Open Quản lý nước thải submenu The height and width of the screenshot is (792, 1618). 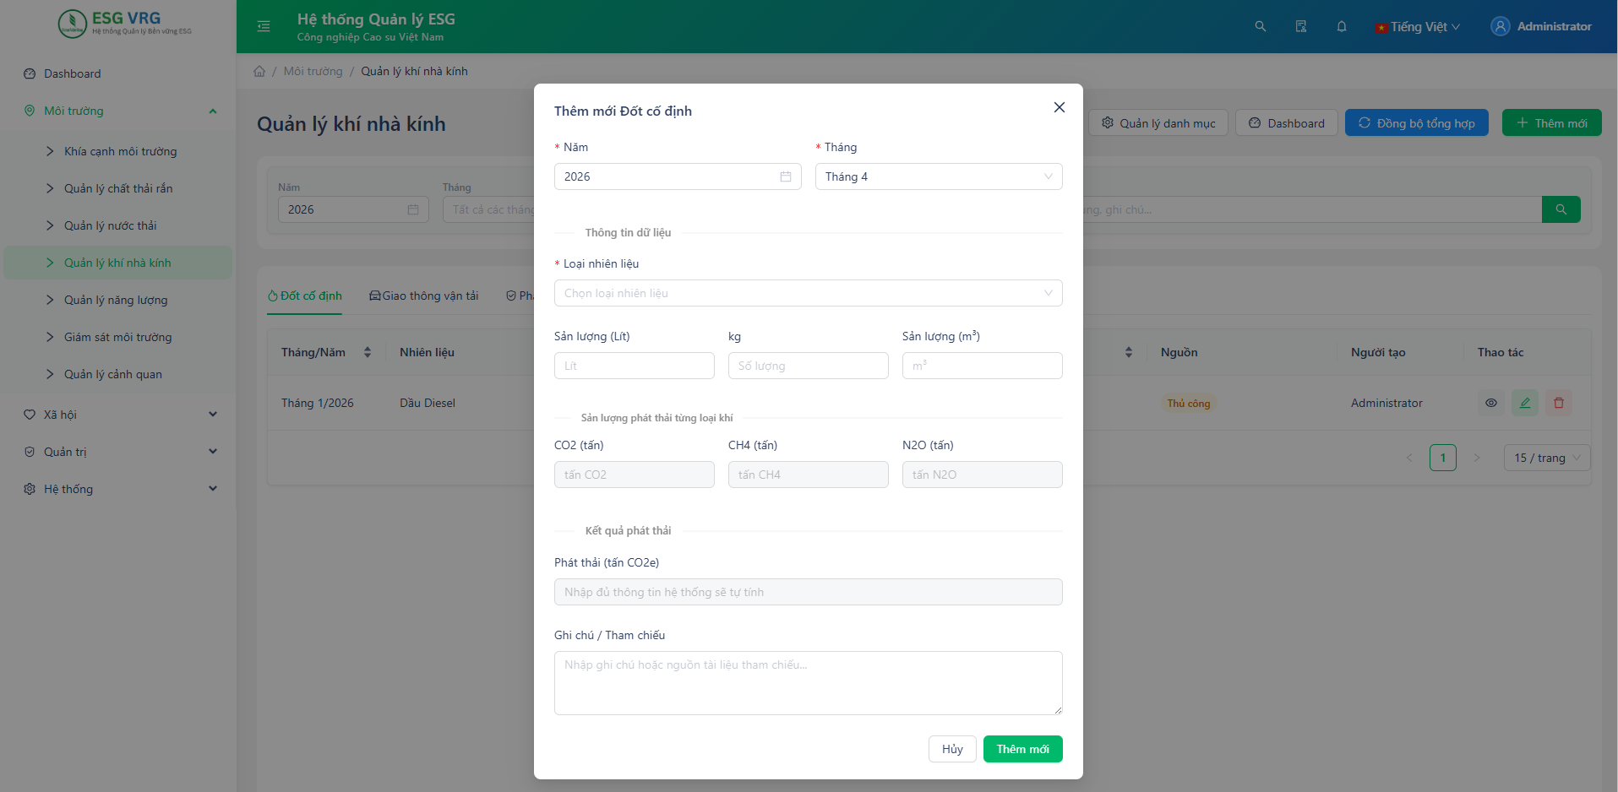coord(118,225)
